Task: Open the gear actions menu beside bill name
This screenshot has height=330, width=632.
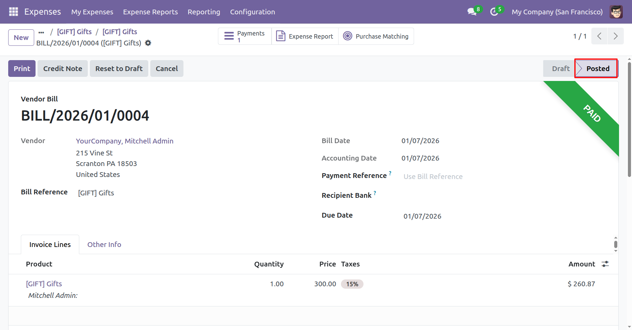Action: (148, 43)
